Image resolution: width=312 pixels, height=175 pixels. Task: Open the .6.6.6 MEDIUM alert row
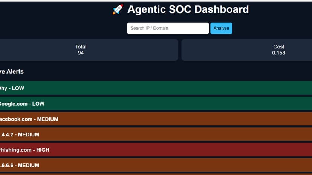tap(156, 165)
